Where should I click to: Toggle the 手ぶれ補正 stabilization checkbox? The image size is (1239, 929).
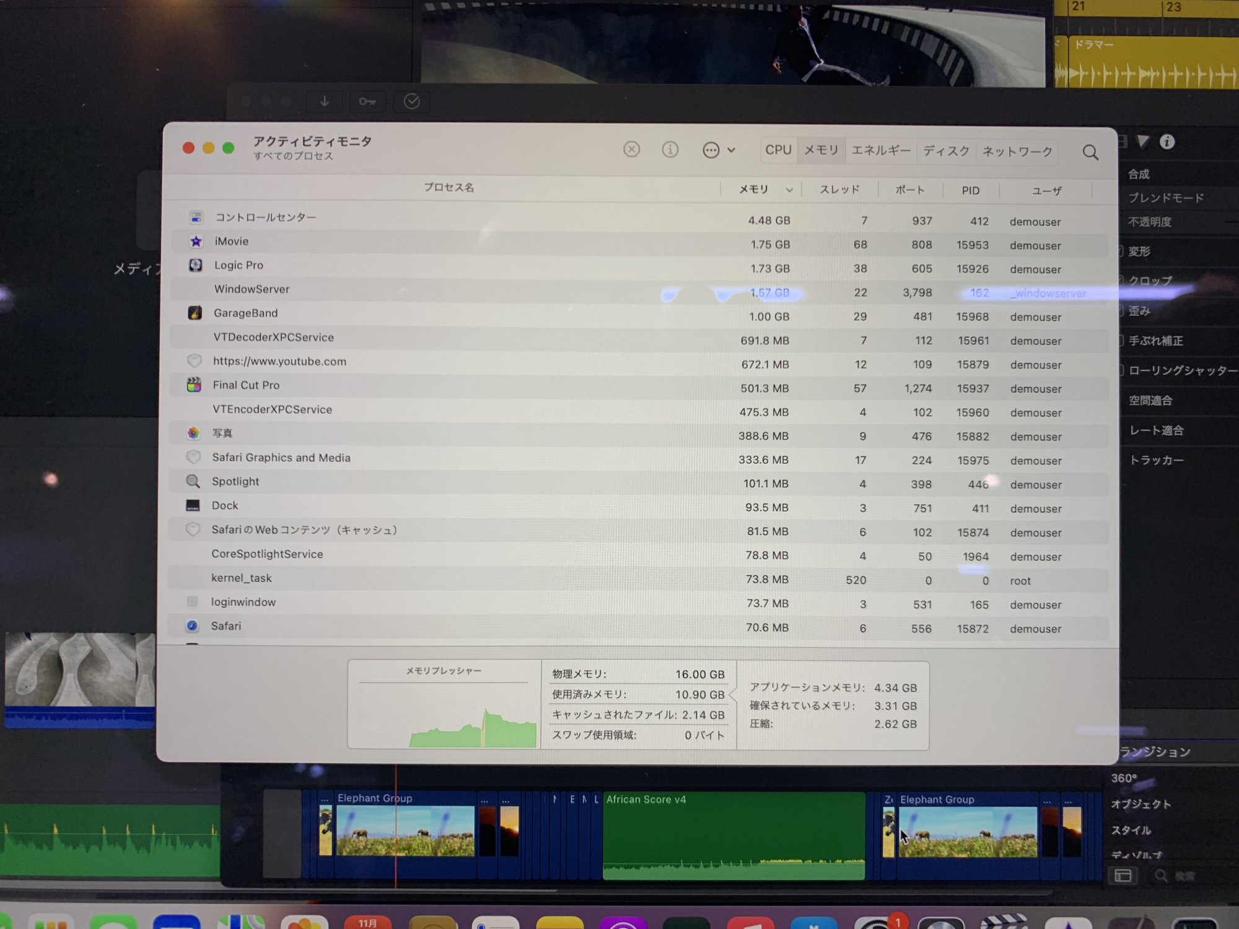pyautogui.click(x=1122, y=340)
